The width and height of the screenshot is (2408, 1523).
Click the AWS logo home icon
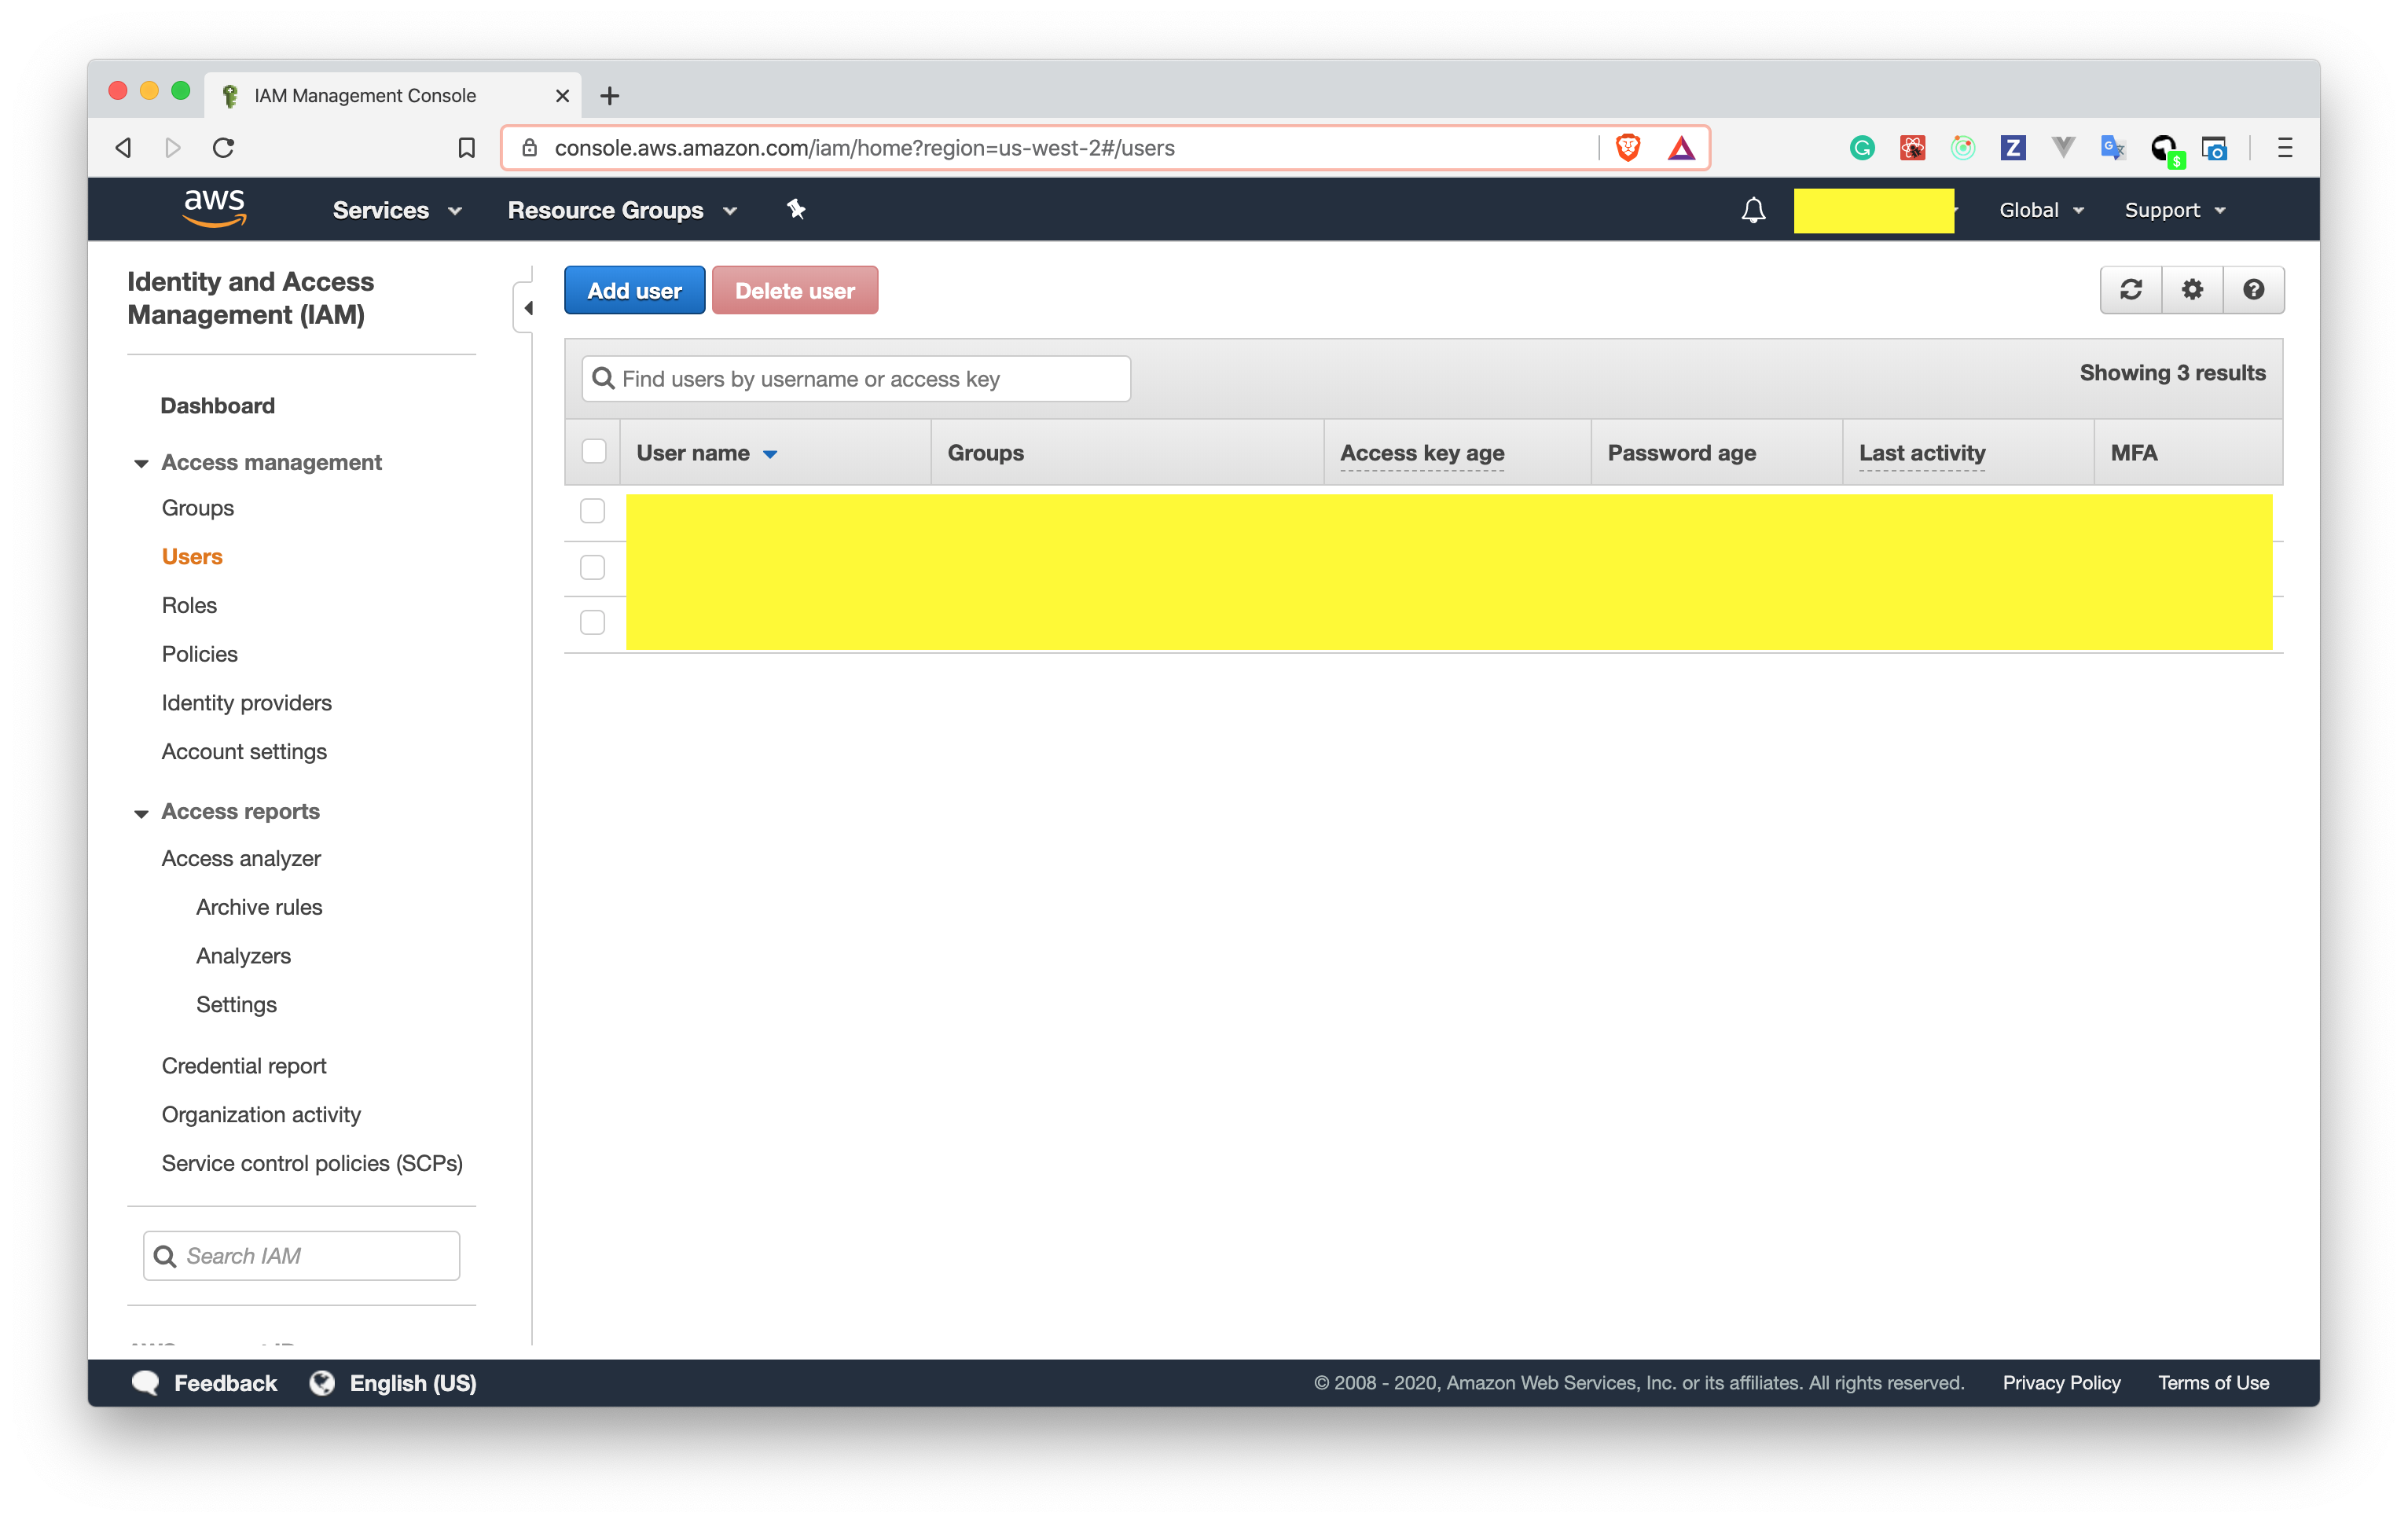[x=214, y=208]
